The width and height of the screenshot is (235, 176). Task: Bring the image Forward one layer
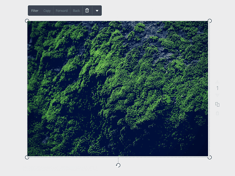pyautogui.click(x=62, y=11)
